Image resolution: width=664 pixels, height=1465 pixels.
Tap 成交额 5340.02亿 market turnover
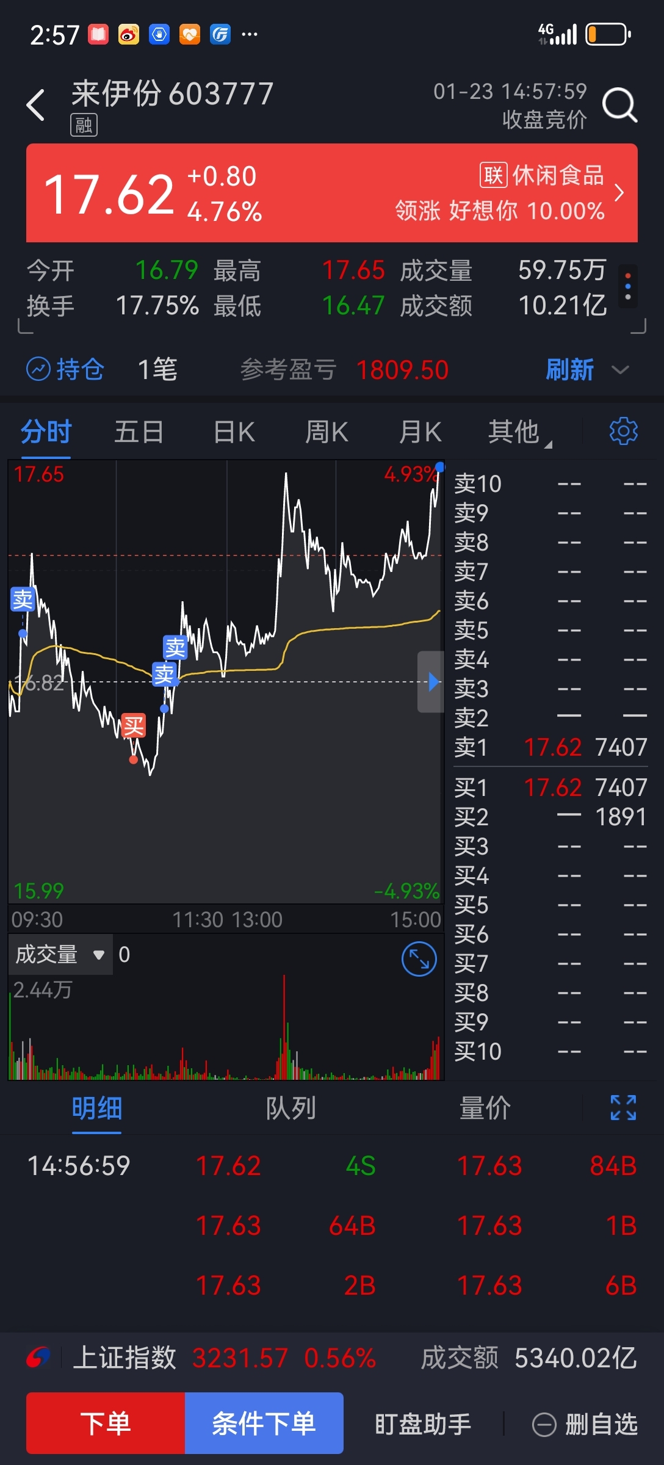[x=529, y=1358]
